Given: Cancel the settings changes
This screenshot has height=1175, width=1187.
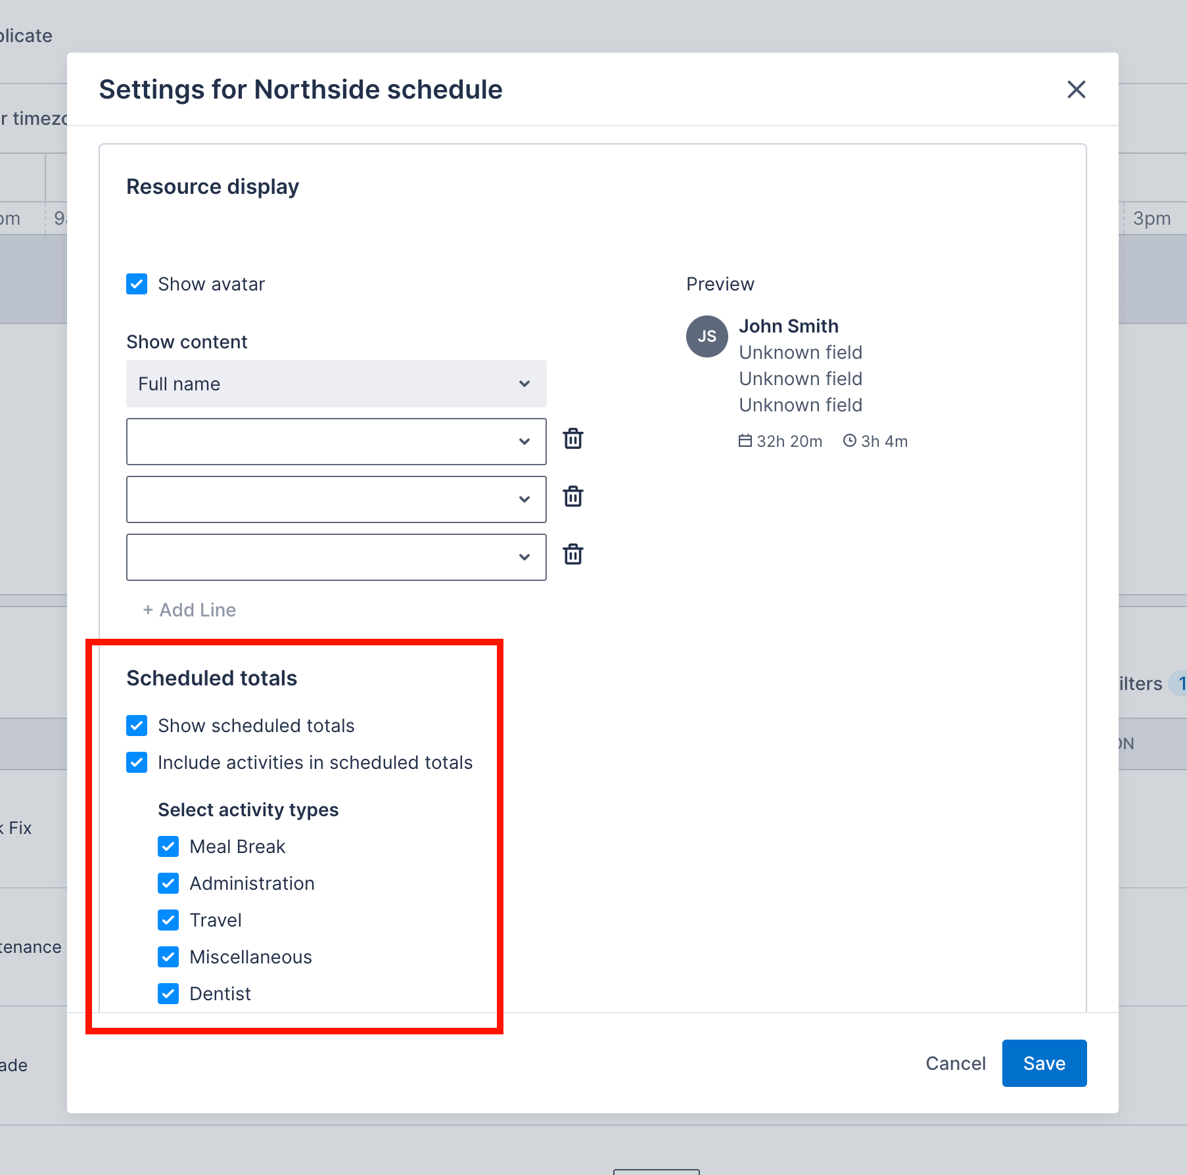Looking at the screenshot, I should (x=956, y=1063).
